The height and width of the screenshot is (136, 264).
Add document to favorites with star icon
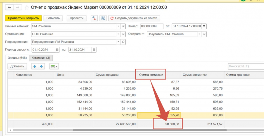tap(27, 7)
